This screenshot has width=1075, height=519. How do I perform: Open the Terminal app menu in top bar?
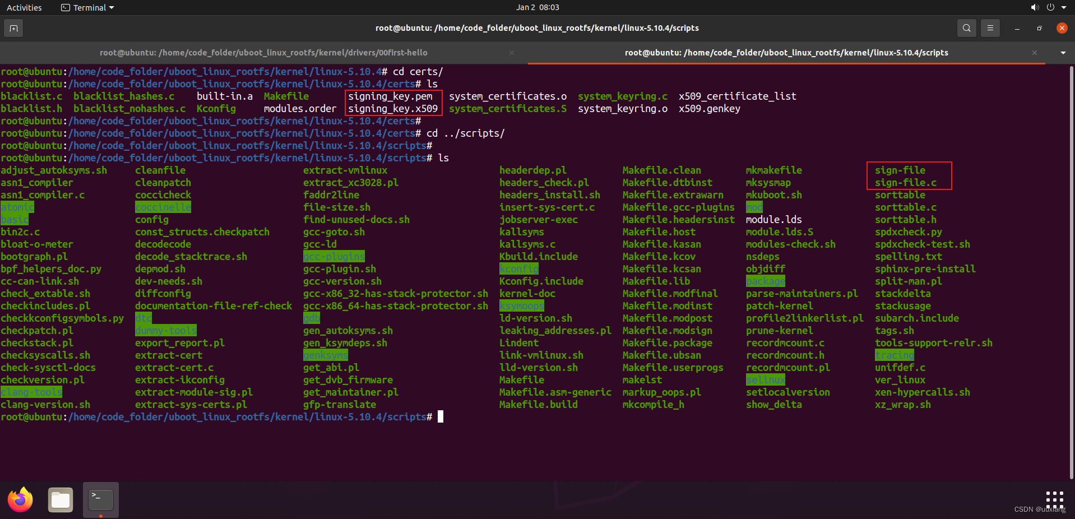[87, 7]
